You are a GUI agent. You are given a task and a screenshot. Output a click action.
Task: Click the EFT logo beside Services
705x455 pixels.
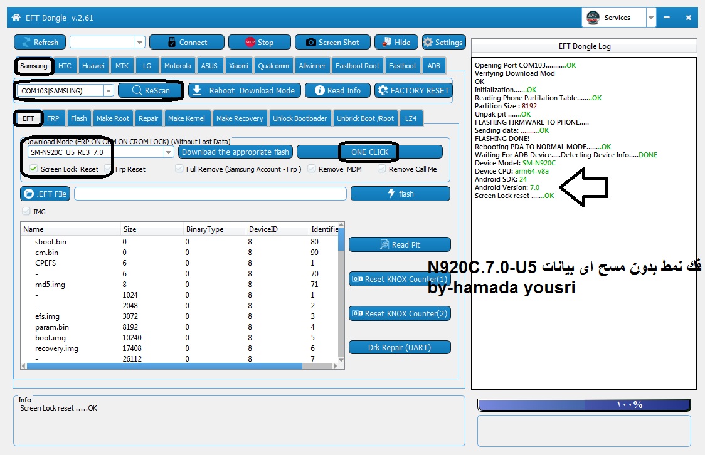click(x=593, y=18)
